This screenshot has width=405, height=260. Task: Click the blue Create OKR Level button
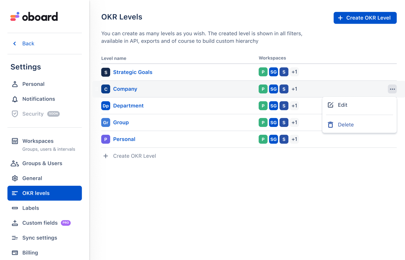tap(365, 18)
